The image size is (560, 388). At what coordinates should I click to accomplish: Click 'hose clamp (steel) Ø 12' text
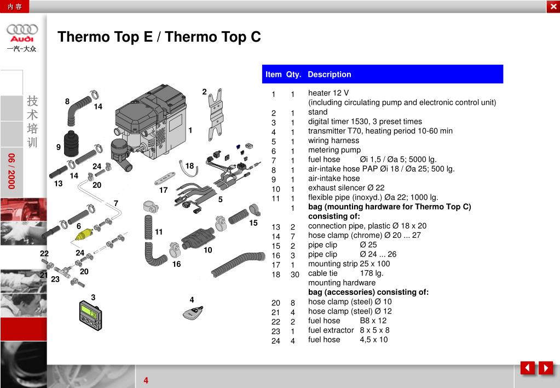[350, 311]
